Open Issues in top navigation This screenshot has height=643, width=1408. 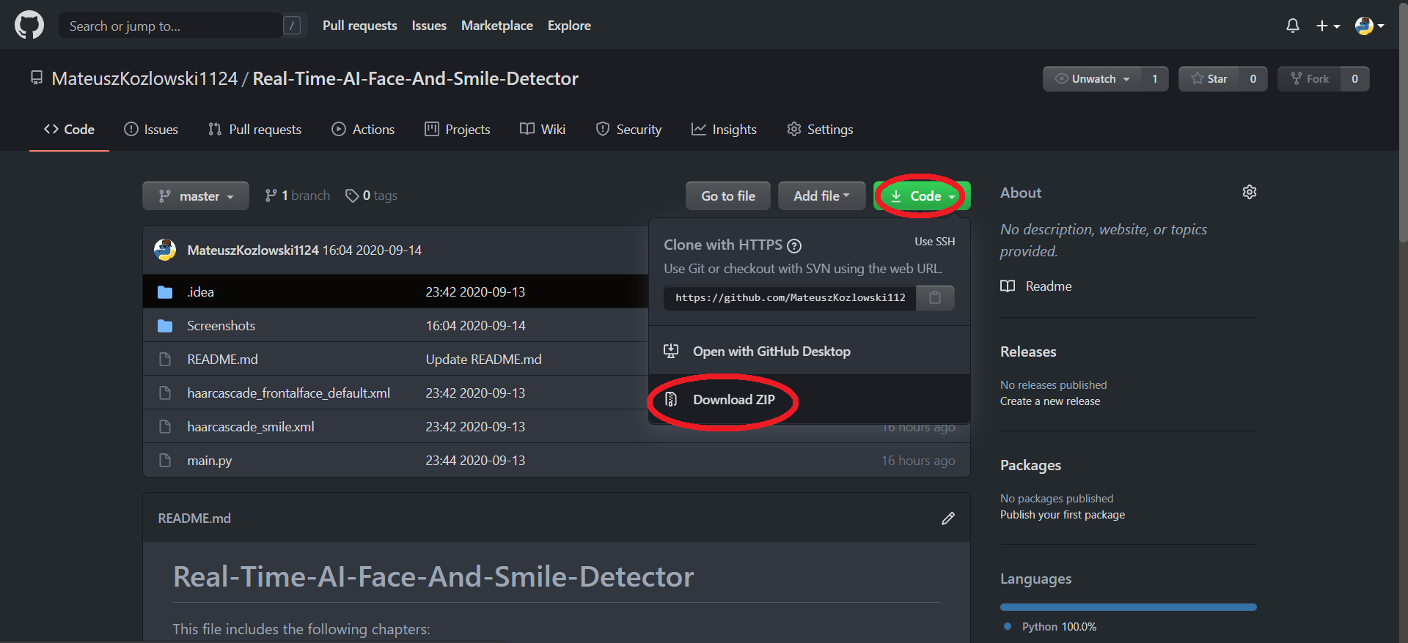pyautogui.click(x=429, y=26)
